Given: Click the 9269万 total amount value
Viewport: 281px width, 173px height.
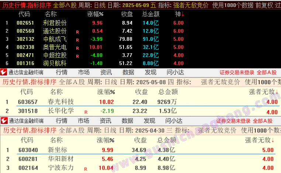Looking at the screenshot, I should point(167,102).
